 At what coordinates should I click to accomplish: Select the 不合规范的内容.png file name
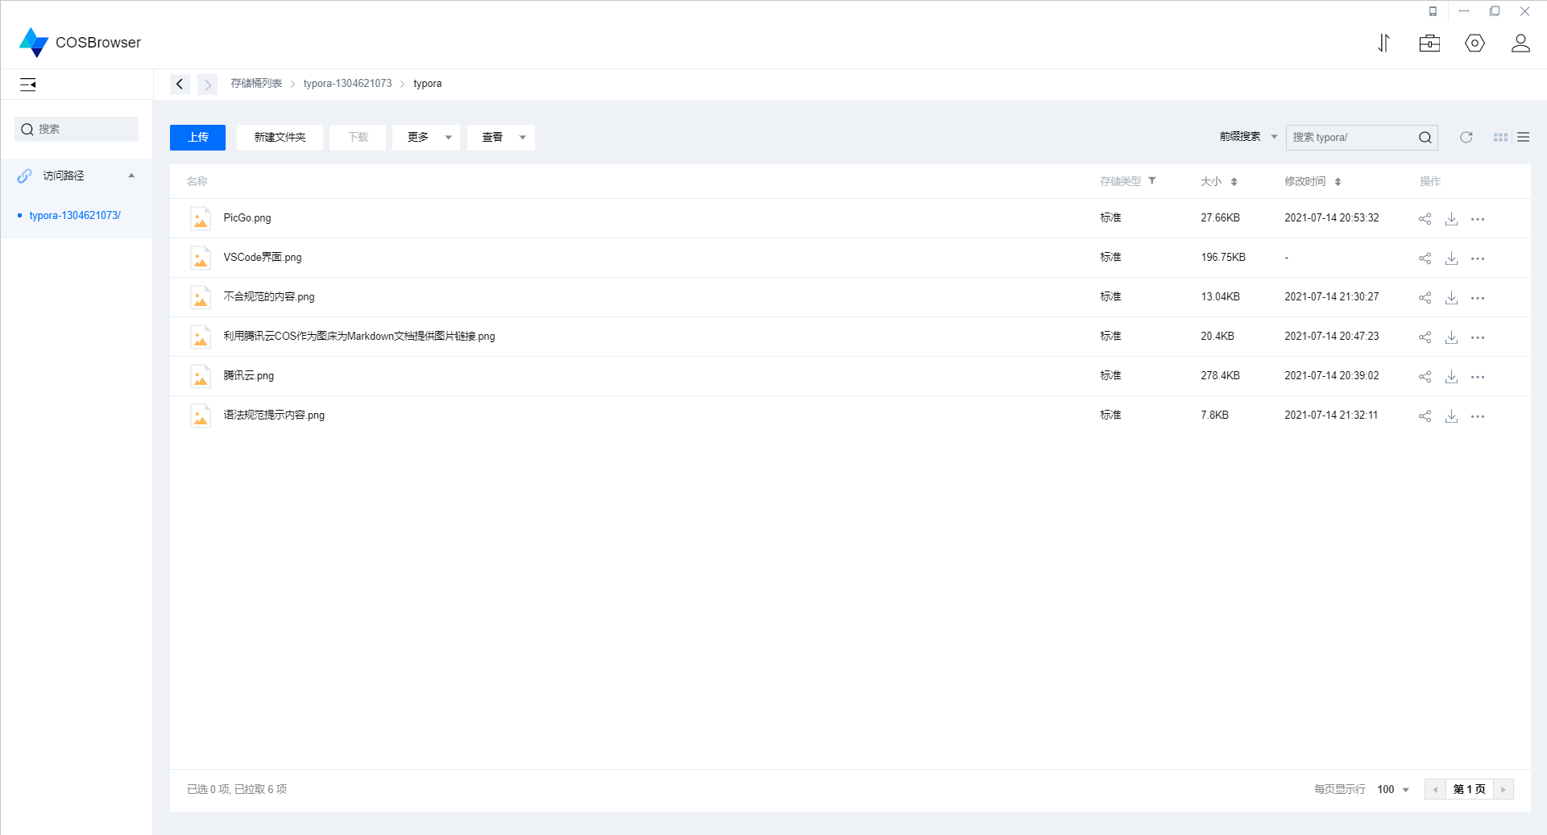[269, 297]
